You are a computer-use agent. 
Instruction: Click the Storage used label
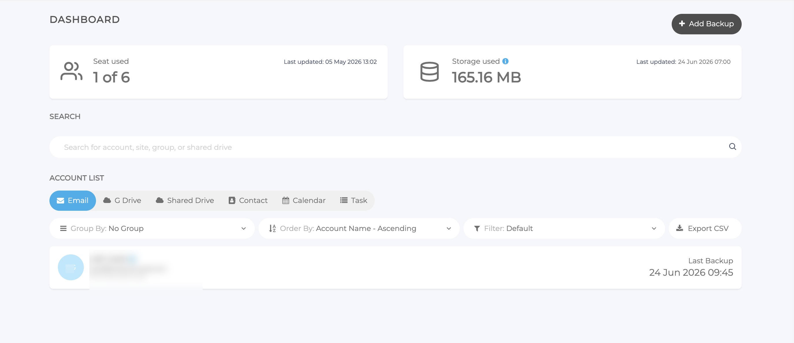click(x=476, y=61)
